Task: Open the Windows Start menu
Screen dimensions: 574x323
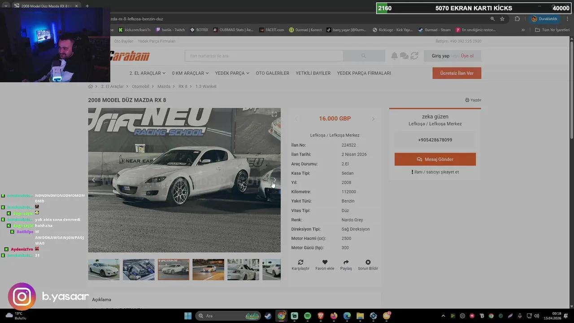Action: (188, 316)
